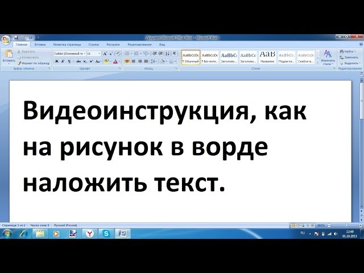Viewport: 364px width, 273px height.
Task: Apply the Обычный style
Action: [x=191, y=57]
